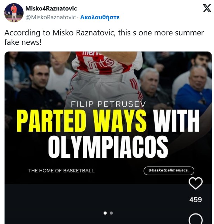
Task: Switch to the second carousel dot
Action: [x=111, y=213]
